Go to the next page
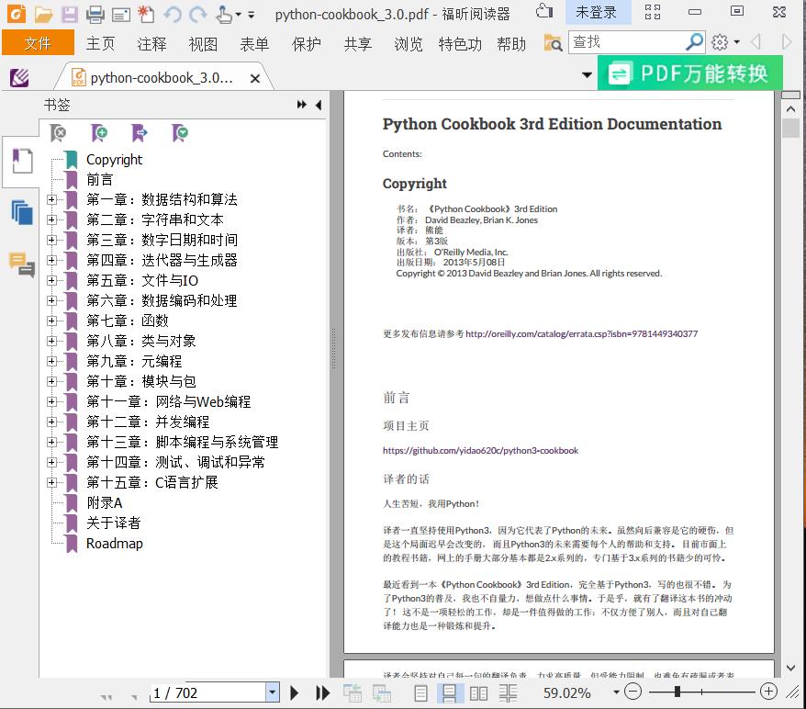 tap(294, 693)
